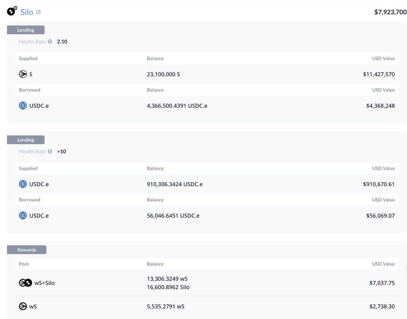Open the Silo protocol name link
The image size is (407, 319).
tap(27, 12)
